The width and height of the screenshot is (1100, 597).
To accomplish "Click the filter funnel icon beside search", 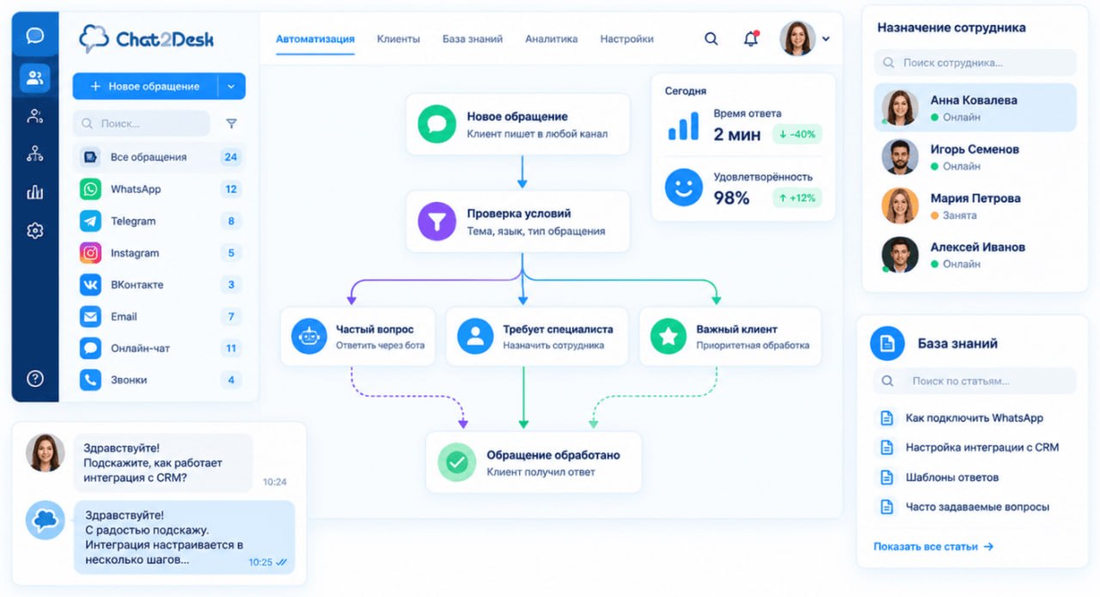I will 231,124.
